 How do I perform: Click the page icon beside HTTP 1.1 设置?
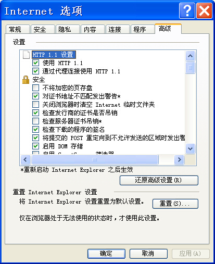26,55
